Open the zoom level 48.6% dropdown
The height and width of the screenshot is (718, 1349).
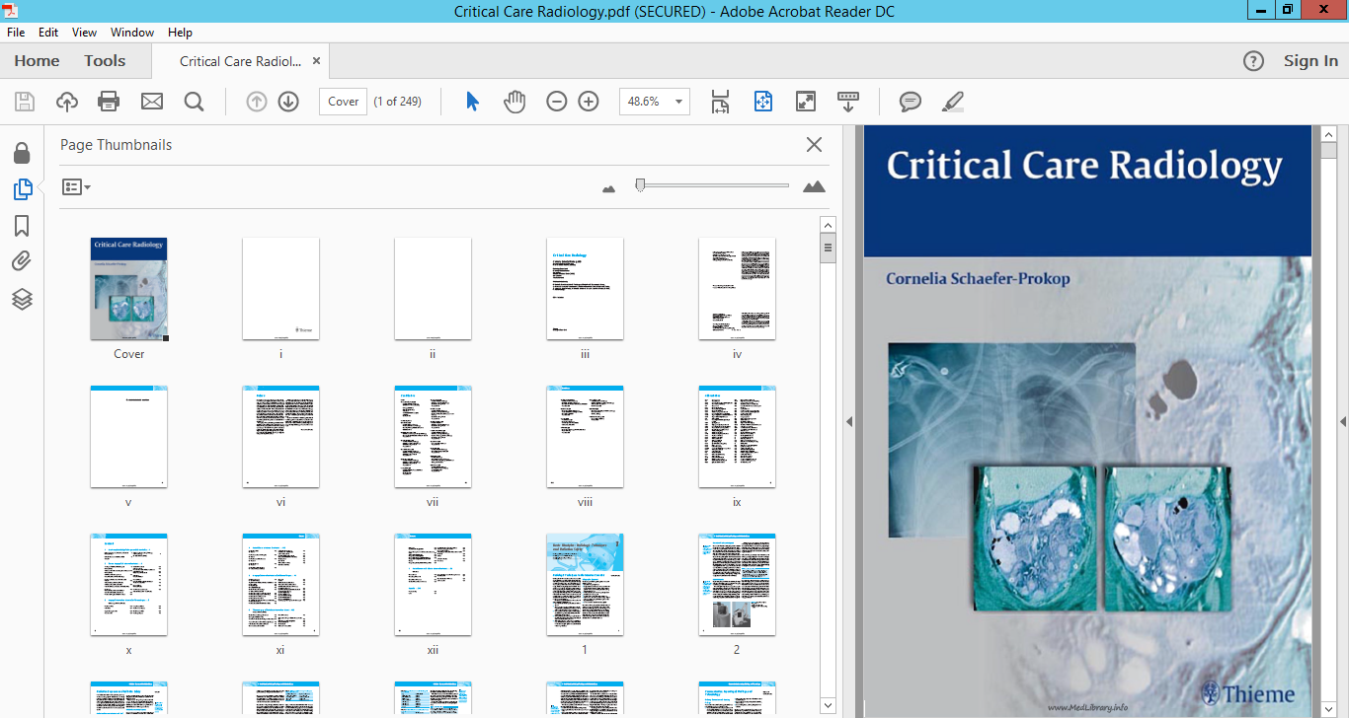pos(679,102)
